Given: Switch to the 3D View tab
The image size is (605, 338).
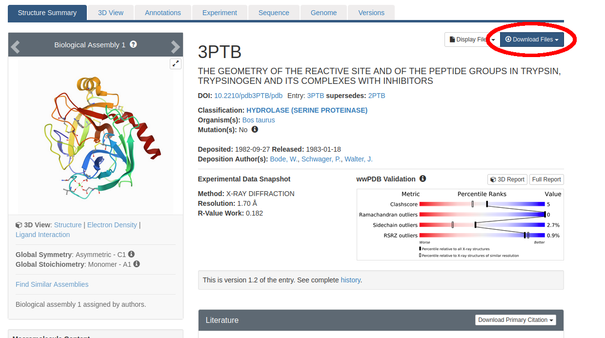Looking at the screenshot, I should (x=111, y=13).
